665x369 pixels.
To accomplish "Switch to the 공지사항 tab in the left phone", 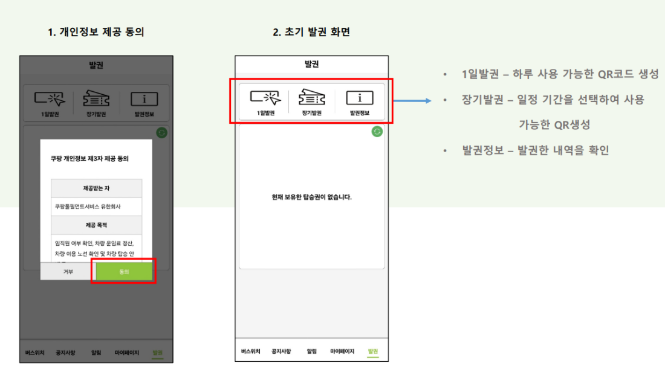I will [x=65, y=353].
